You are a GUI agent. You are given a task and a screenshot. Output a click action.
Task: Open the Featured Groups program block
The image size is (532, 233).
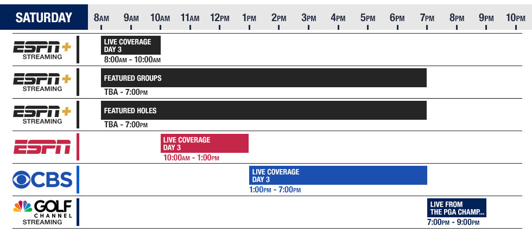[x=264, y=78]
